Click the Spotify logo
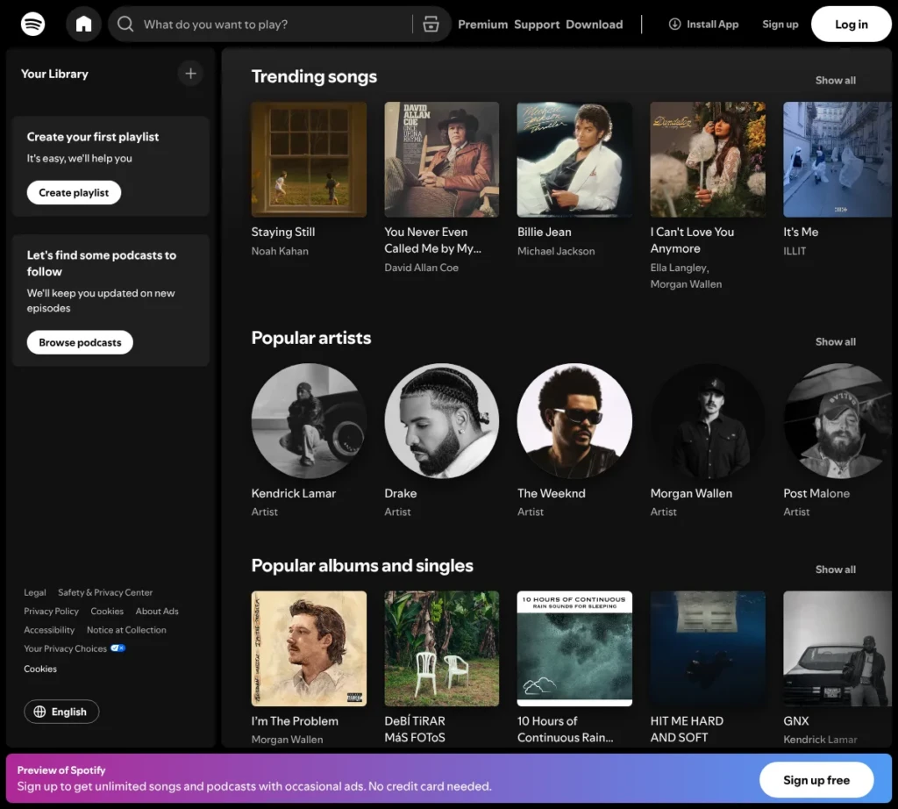898x809 pixels. point(32,24)
